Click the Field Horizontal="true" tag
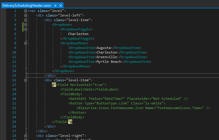 pyautogui.click(x=82, y=85)
